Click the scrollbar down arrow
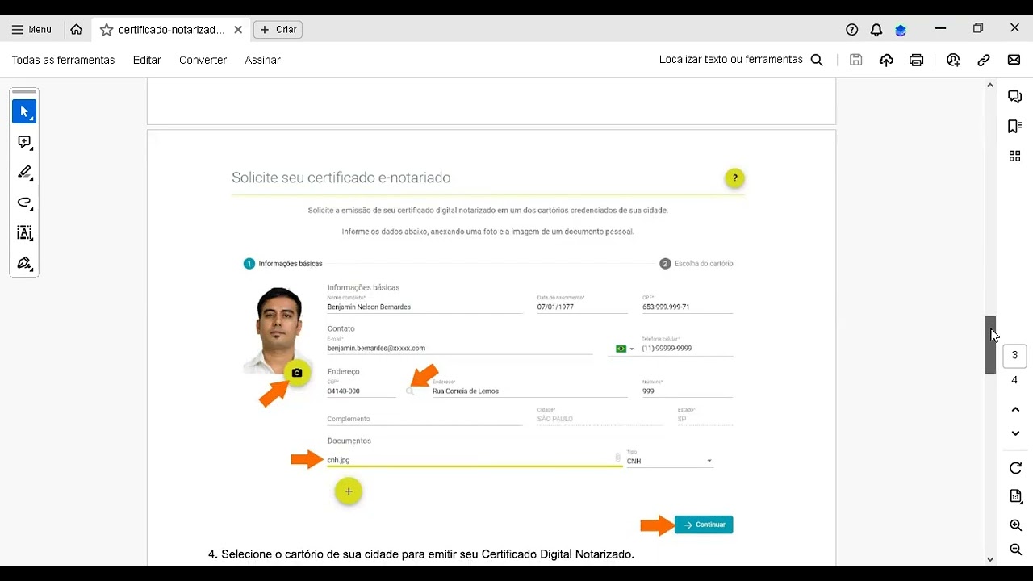 pyautogui.click(x=990, y=558)
